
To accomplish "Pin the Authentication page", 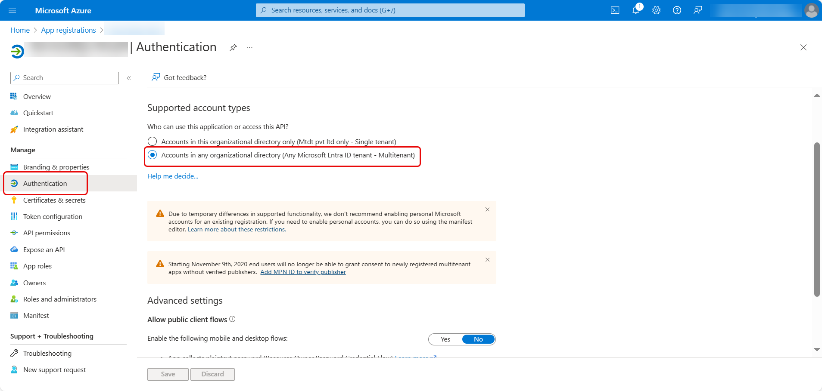I will coord(233,47).
